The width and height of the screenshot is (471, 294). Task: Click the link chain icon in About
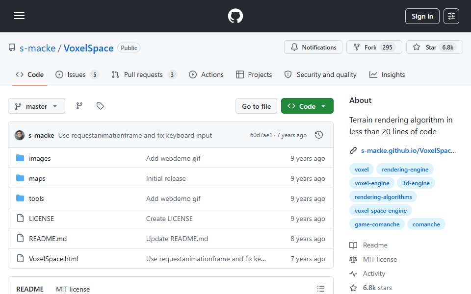click(353, 150)
